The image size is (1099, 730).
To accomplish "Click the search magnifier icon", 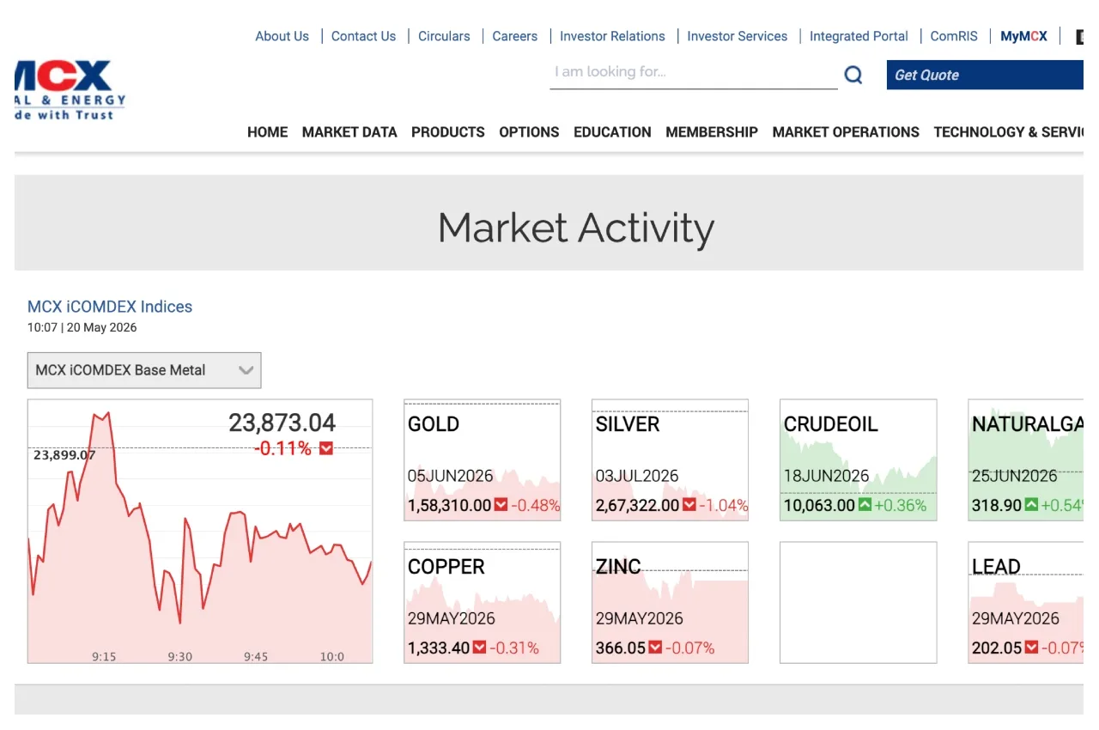I will pos(853,75).
